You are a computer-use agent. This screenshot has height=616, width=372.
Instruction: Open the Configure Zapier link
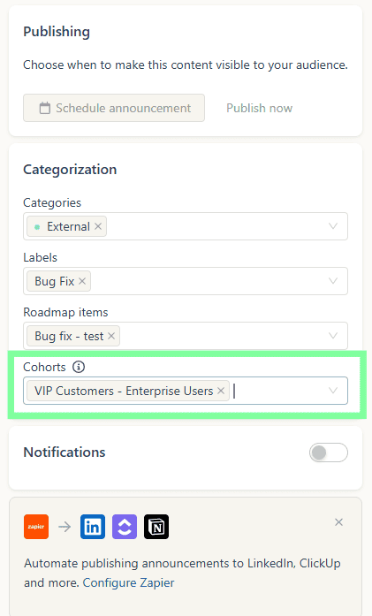click(128, 582)
